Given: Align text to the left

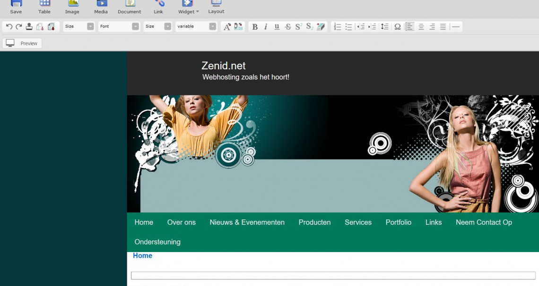Looking at the screenshot, I should (x=410, y=27).
